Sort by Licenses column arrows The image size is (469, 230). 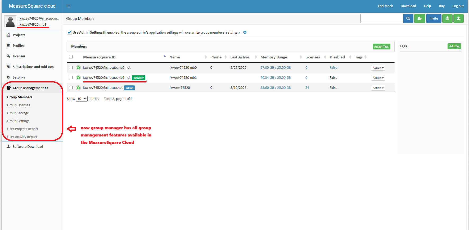point(325,57)
